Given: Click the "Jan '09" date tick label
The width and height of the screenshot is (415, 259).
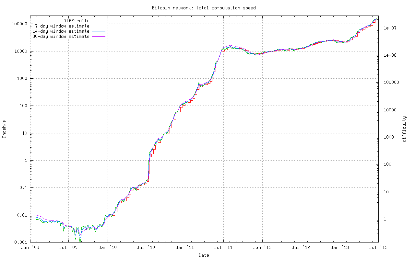Looking at the screenshot, I should click(x=30, y=248).
